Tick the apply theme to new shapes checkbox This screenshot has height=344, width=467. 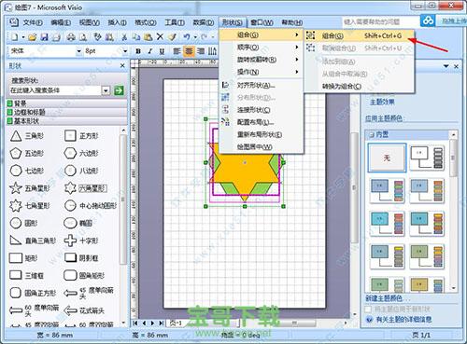368,310
